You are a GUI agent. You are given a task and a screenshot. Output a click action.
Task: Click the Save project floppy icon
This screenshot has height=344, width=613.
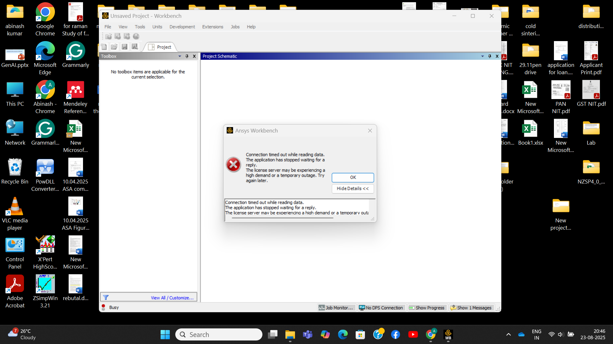coord(125,47)
